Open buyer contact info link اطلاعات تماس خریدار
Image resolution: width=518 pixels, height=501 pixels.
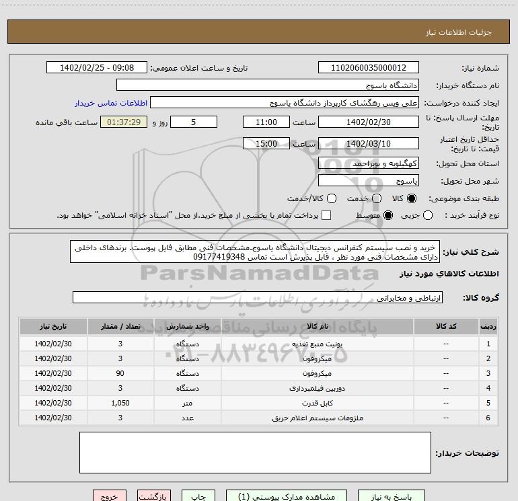[111, 103]
